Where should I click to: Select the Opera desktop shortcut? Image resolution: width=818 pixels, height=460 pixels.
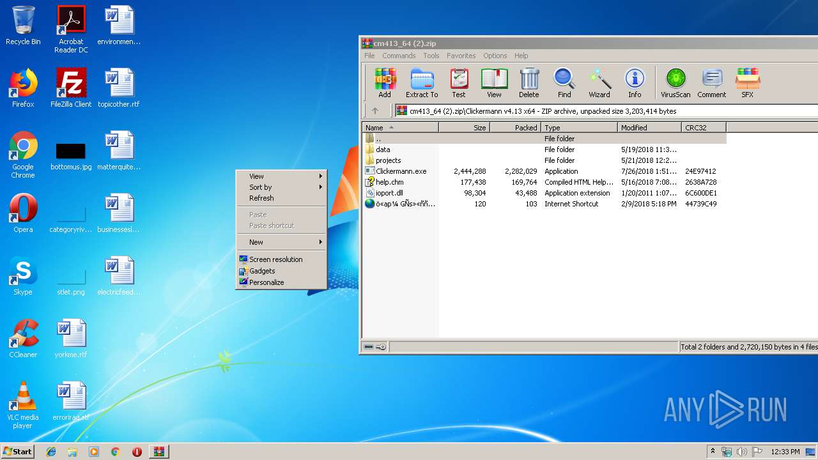tap(23, 213)
